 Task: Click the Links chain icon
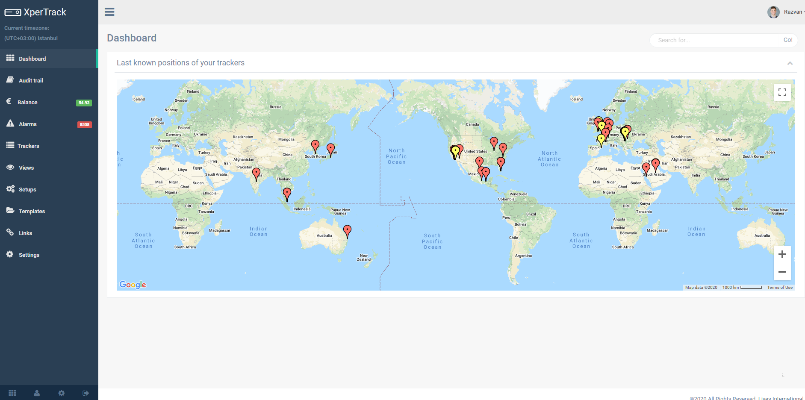click(10, 232)
